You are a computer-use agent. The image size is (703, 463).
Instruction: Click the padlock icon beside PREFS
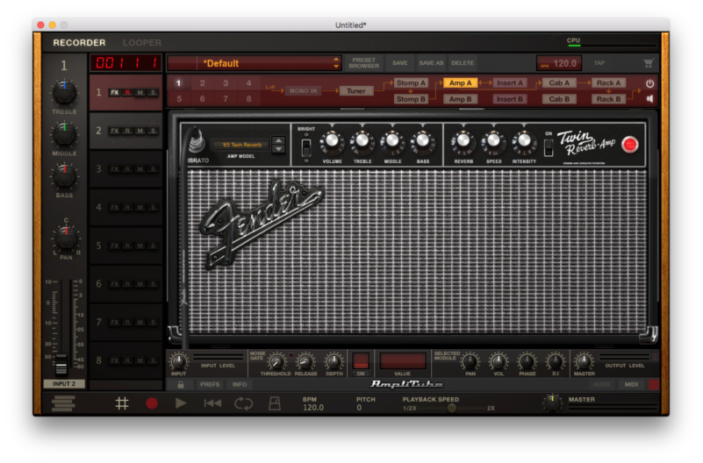click(181, 385)
